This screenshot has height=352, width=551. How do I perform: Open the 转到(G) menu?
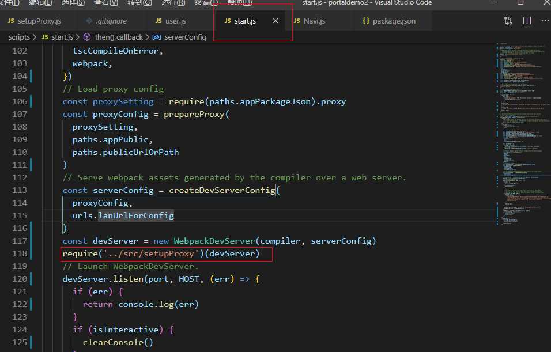click(x=140, y=3)
